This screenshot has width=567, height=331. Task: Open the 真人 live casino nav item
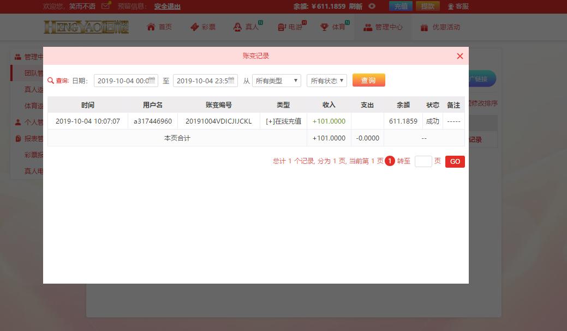(x=247, y=27)
